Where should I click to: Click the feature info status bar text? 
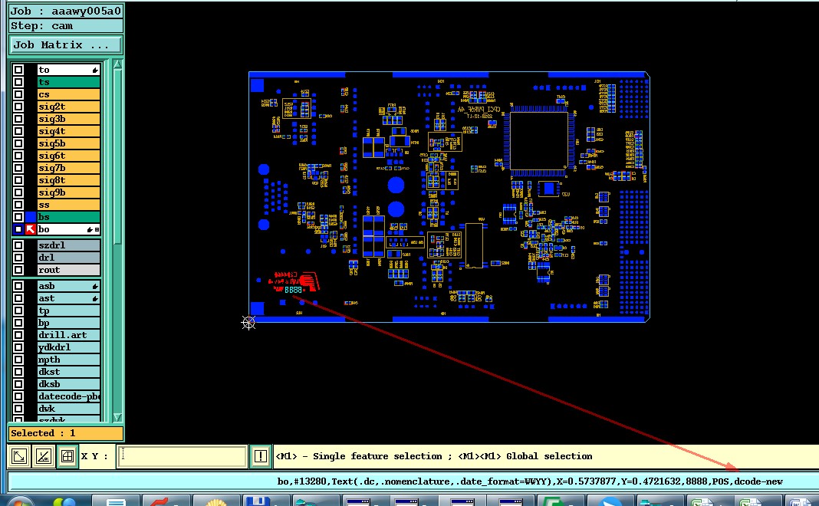point(530,481)
